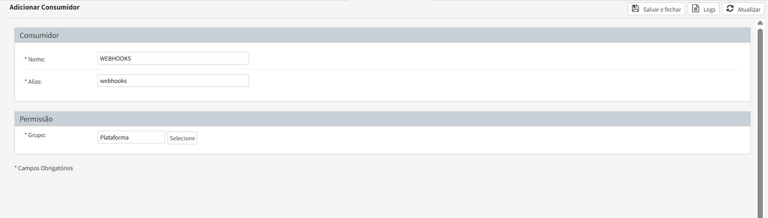This screenshot has height=218, width=768.
Task: Open Logs via its text label
Action: click(709, 10)
